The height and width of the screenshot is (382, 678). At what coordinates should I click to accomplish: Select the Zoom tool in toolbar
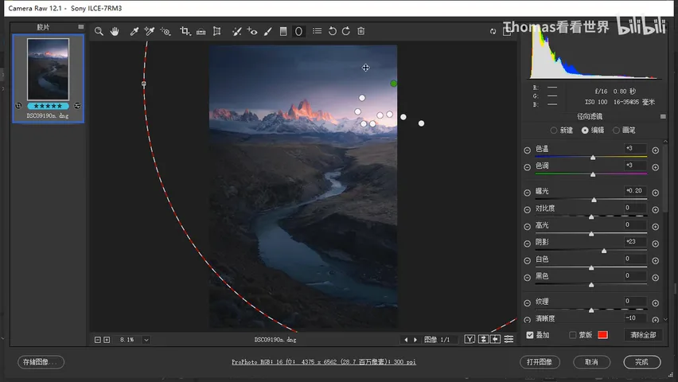pos(99,31)
